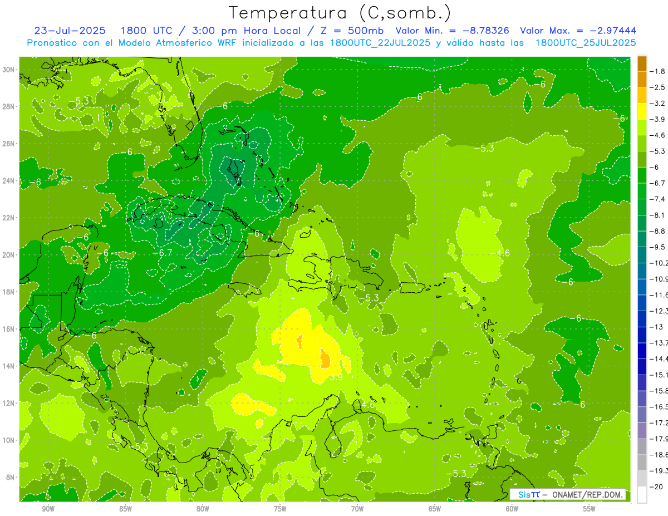This screenshot has height=516, width=668.
Task: Click the '90W' longitude axis label
Action: click(x=48, y=509)
